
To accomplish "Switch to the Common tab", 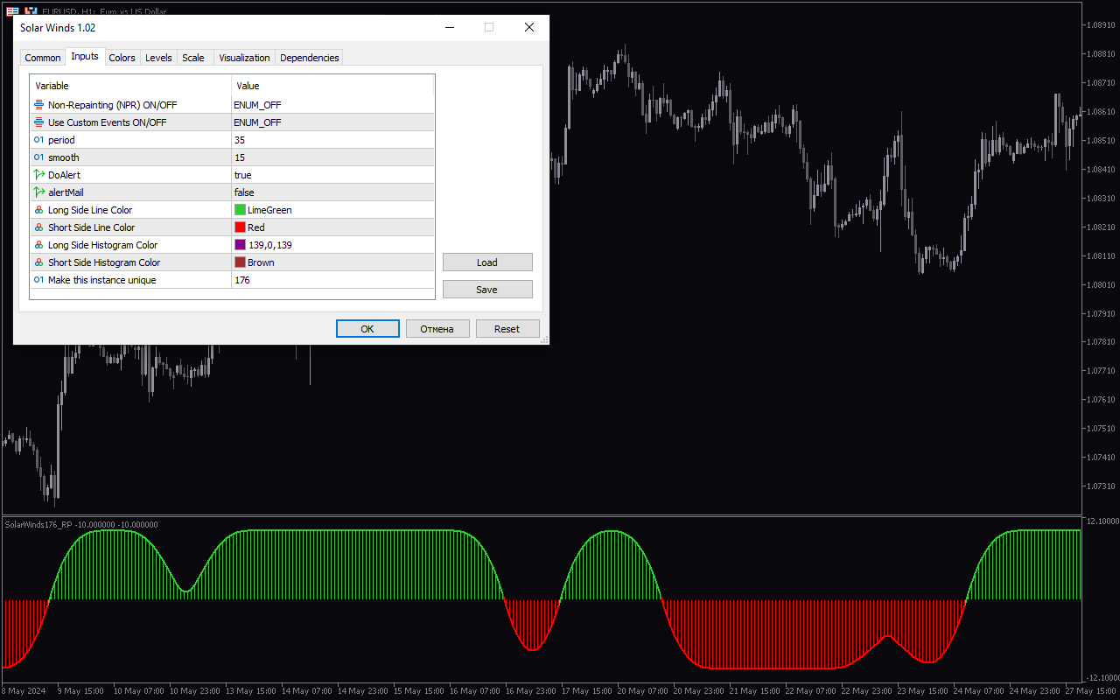I will (43, 58).
